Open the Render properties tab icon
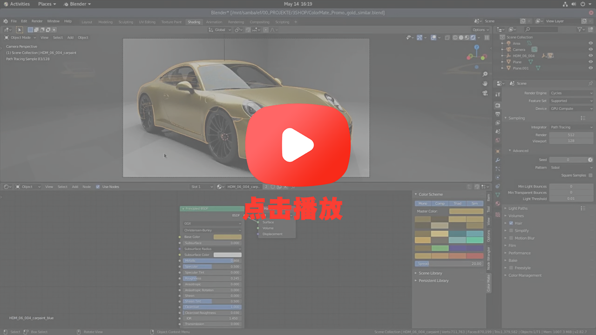The image size is (596, 335). (498, 105)
